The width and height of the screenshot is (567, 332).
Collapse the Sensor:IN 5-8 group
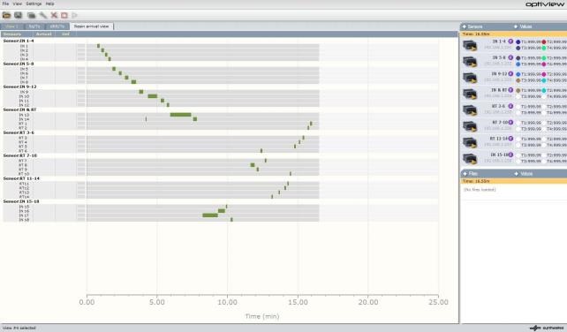point(18,64)
